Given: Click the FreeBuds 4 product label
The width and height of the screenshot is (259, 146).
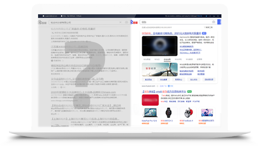Looking at the screenshot, I should coord(186,121).
